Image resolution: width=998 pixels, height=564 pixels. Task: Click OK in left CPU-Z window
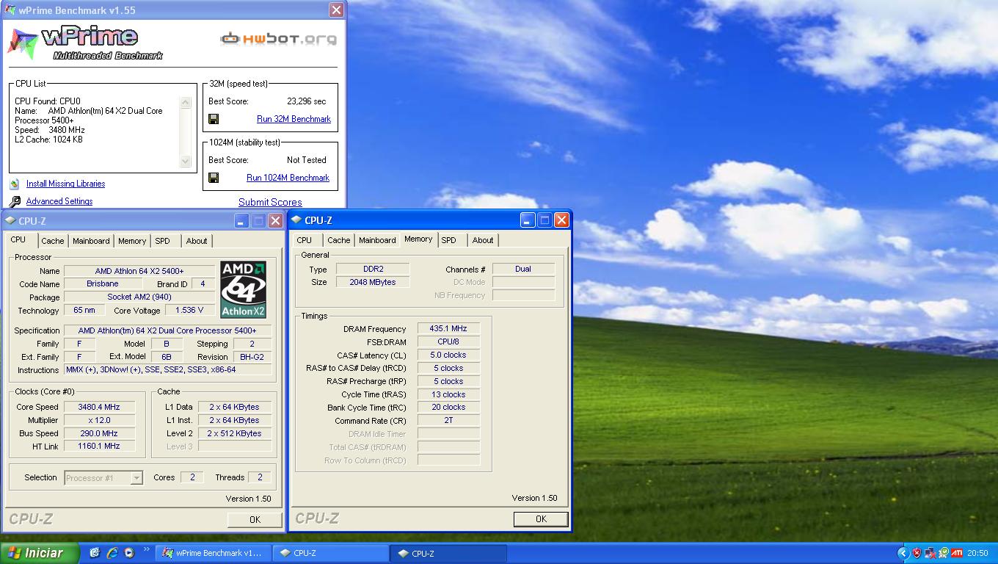[x=255, y=519]
